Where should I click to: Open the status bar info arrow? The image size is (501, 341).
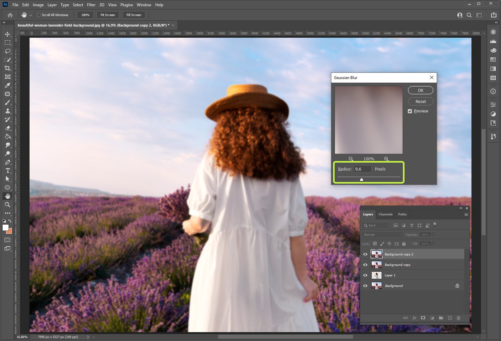click(x=88, y=337)
